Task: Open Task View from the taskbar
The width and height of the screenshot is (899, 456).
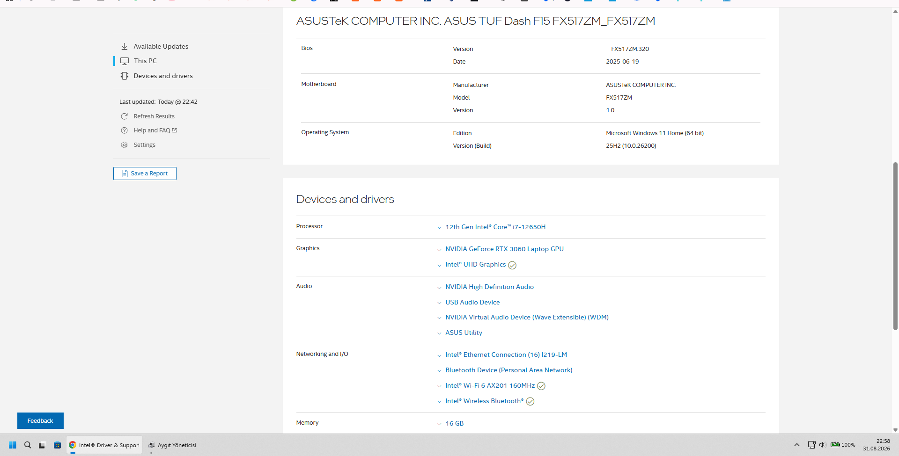Action: [x=42, y=445]
